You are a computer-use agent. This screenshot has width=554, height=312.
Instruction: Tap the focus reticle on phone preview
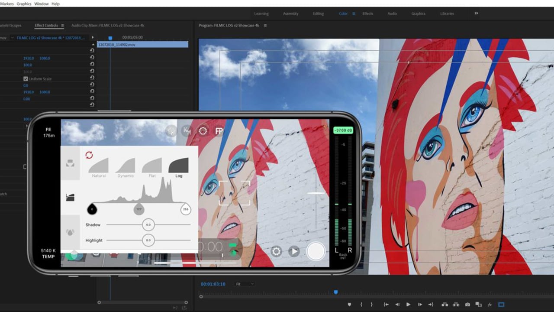coord(235,193)
